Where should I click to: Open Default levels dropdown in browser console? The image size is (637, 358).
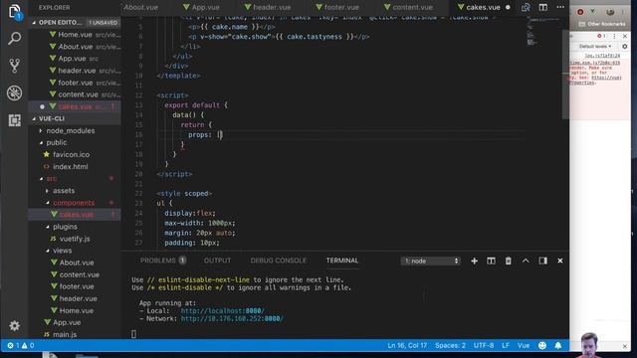tap(595, 47)
